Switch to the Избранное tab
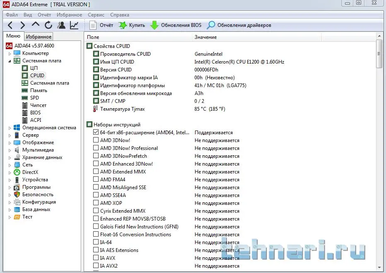The height and width of the screenshot is (273, 386). [x=39, y=37]
